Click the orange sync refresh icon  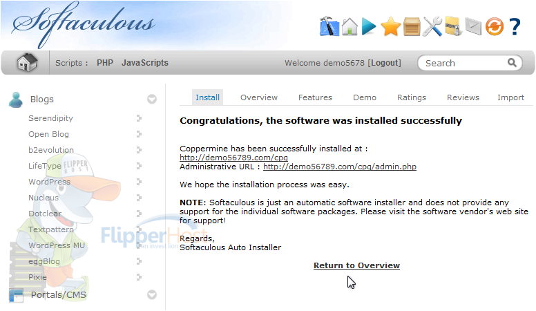click(x=495, y=27)
